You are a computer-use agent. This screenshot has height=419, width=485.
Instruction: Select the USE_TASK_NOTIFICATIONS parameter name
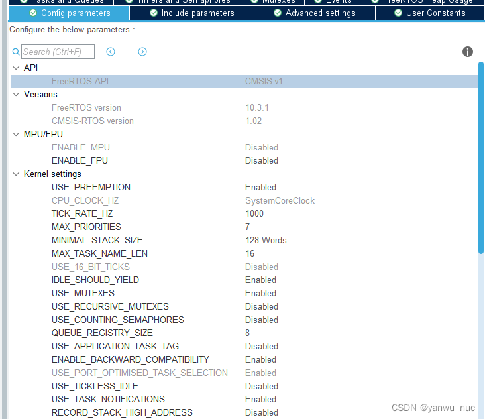pos(108,399)
